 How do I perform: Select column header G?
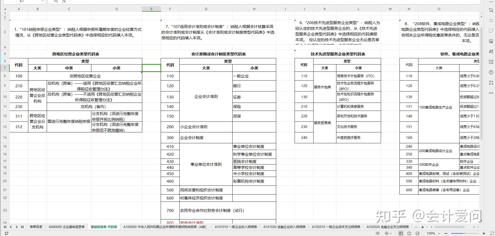click(x=206, y=9)
